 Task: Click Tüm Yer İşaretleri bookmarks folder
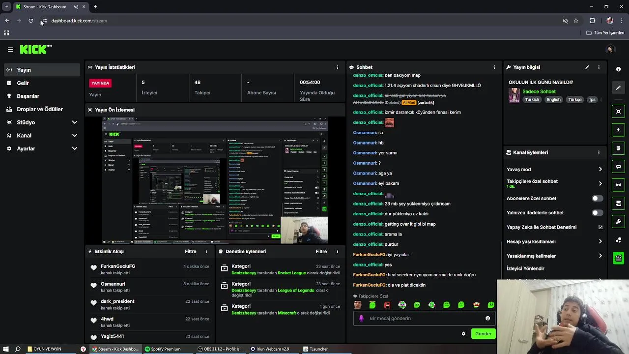[605, 33]
